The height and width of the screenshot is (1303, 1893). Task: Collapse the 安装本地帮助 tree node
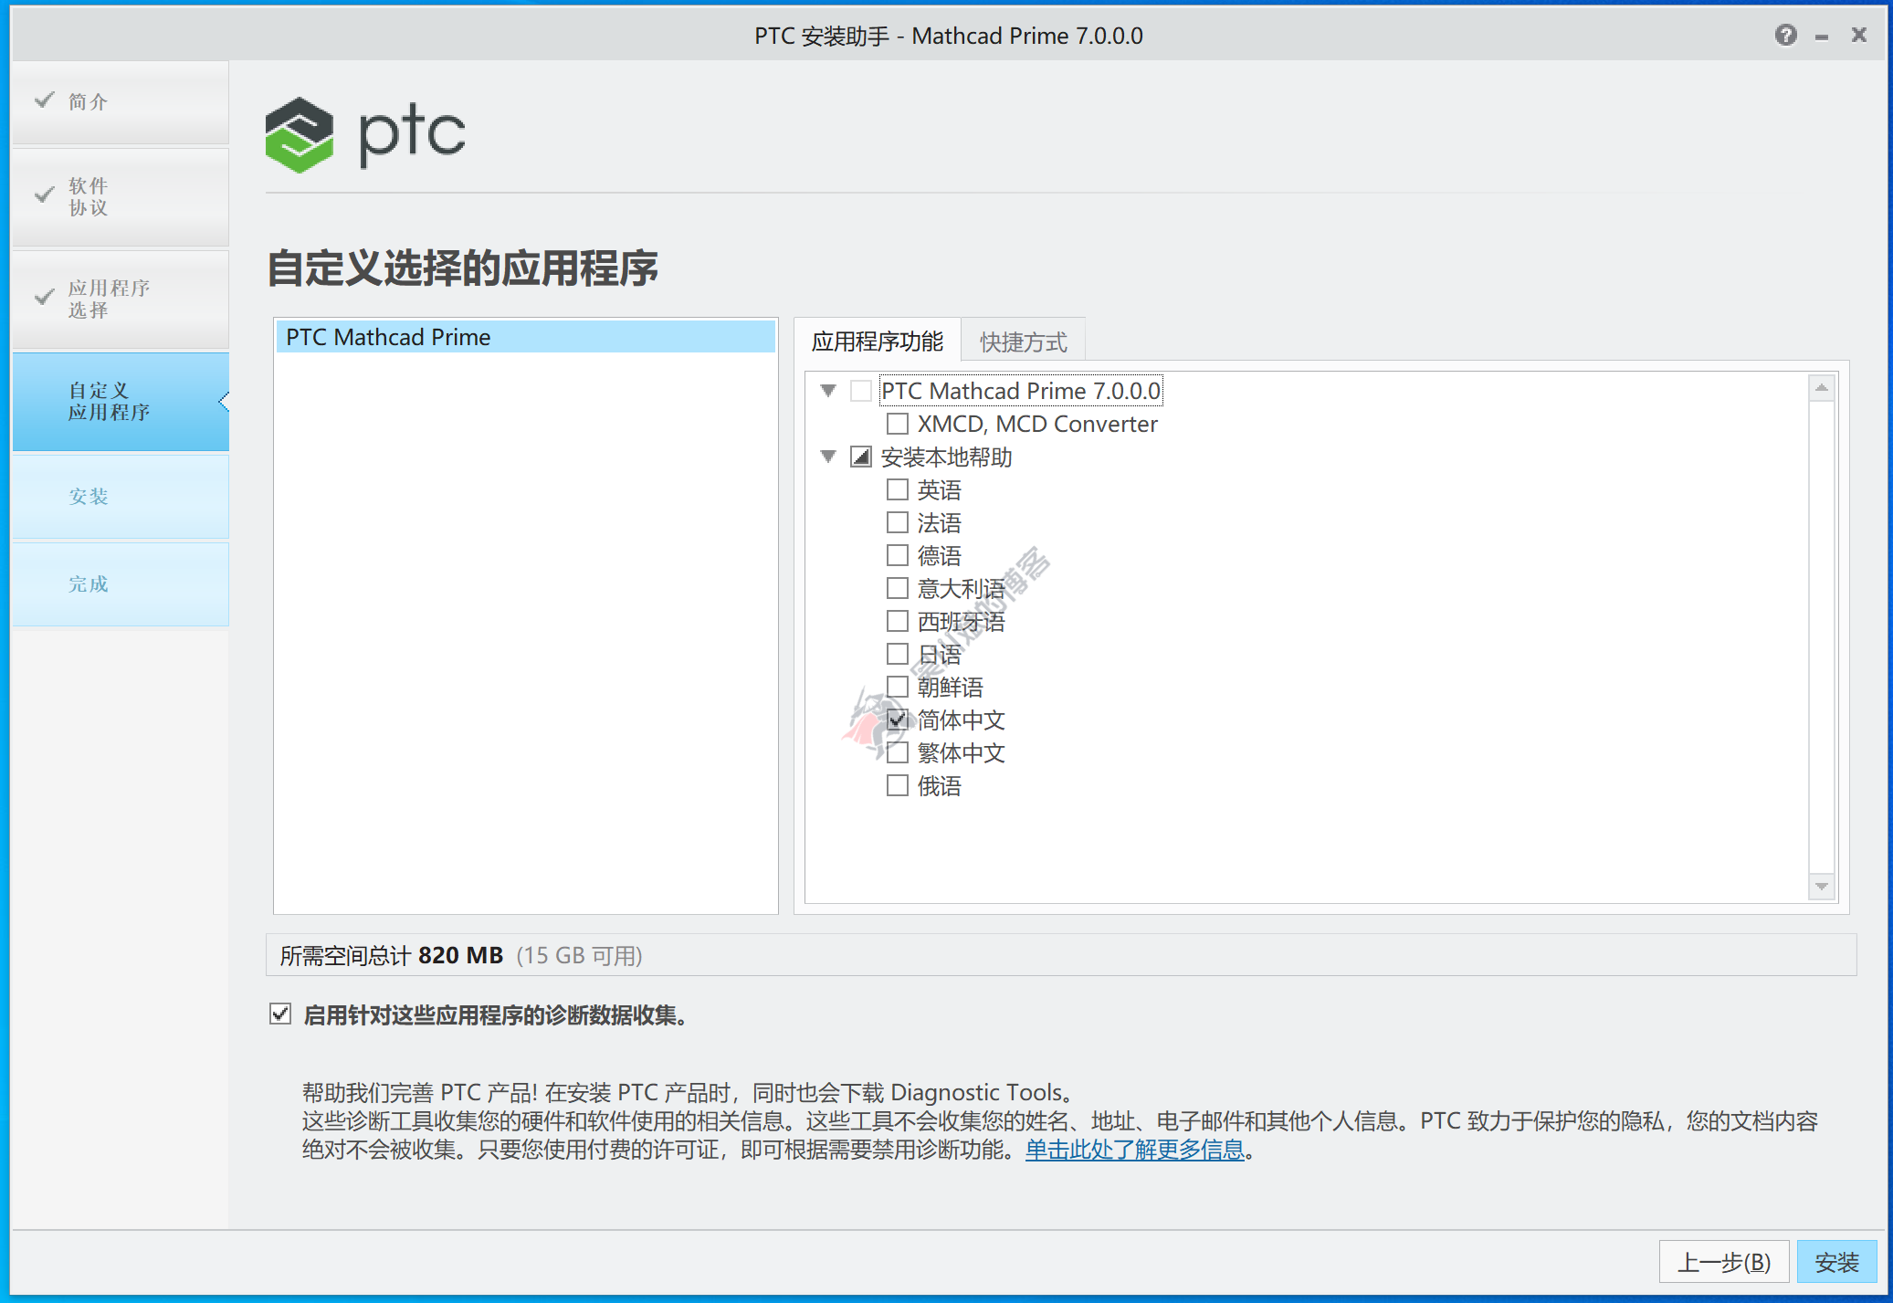pos(828,457)
